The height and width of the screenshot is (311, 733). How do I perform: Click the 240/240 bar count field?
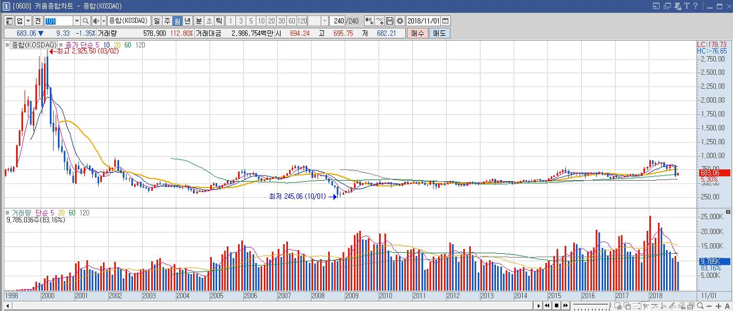[345, 21]
